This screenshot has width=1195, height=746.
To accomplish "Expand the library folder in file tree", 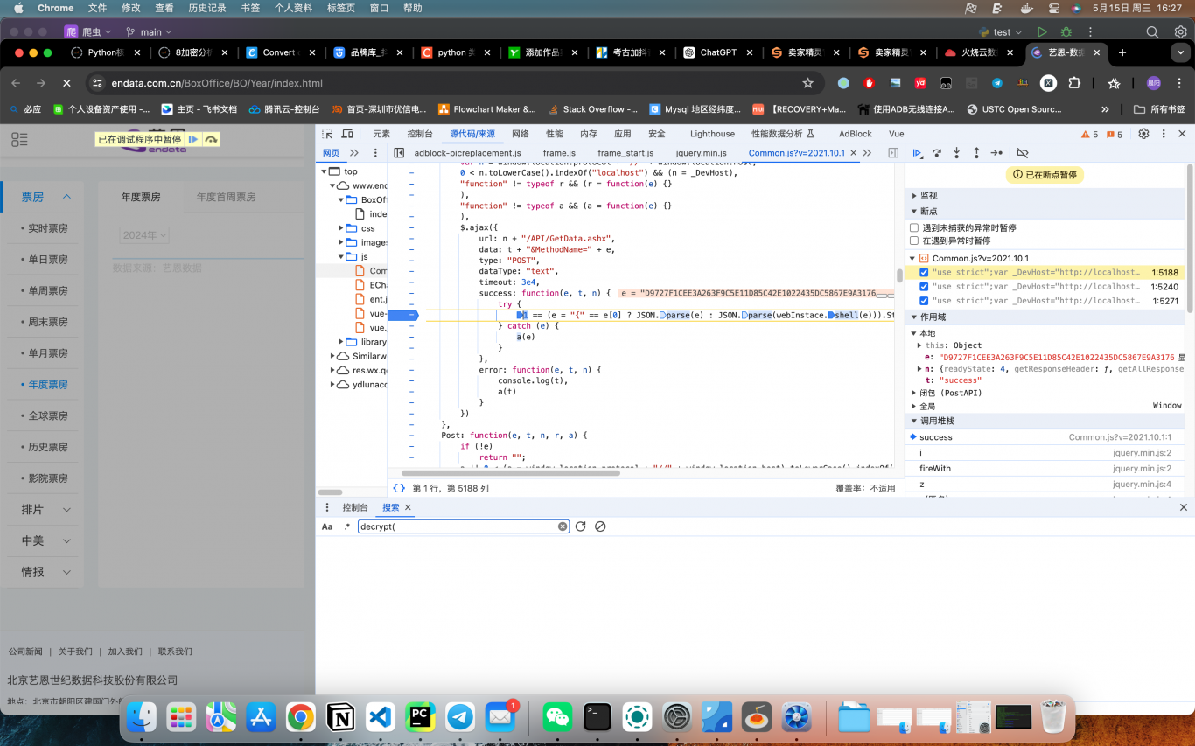I will pos(342,342).
